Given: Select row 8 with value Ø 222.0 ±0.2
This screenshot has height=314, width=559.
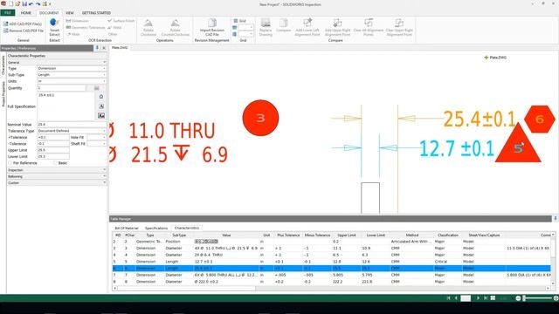Looking at the screenshot, I should pyautogui.click(x=332, y=282).
